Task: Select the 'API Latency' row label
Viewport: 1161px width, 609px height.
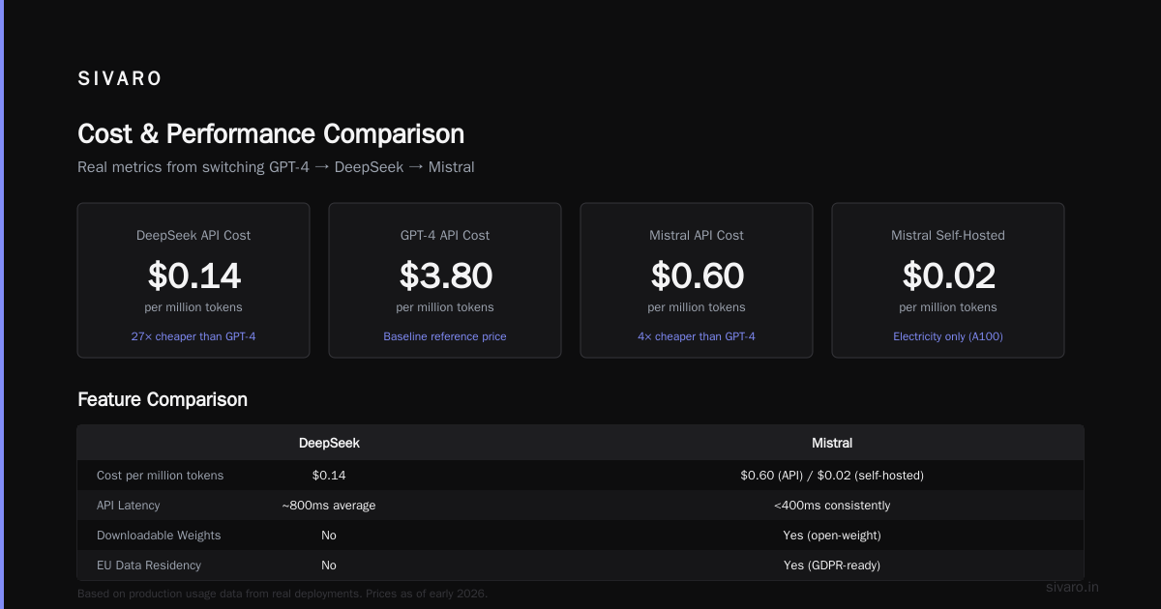Action: [x=129, y=506]
